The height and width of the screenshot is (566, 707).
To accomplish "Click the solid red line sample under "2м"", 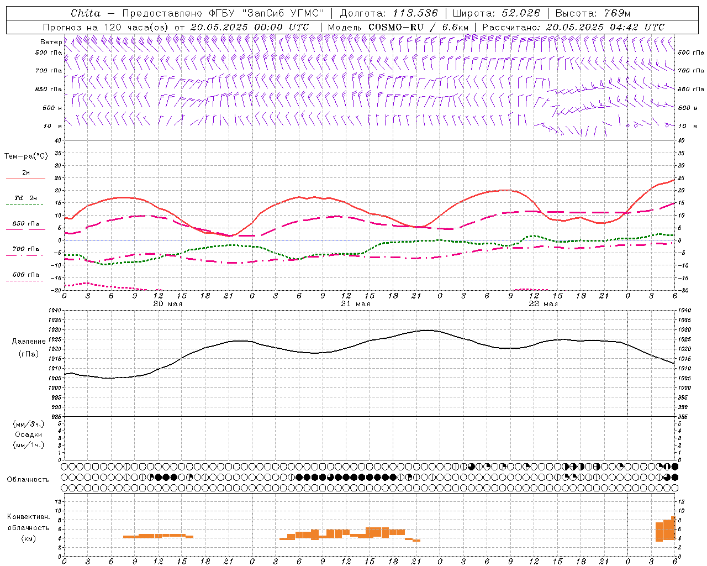I will tap(25, 179).
